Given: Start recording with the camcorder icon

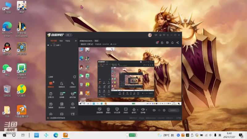Looking at the screenshot, I should [154, 110].
